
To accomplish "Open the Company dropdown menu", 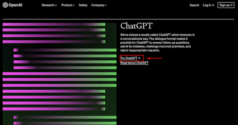I will [x=99, y=5].
